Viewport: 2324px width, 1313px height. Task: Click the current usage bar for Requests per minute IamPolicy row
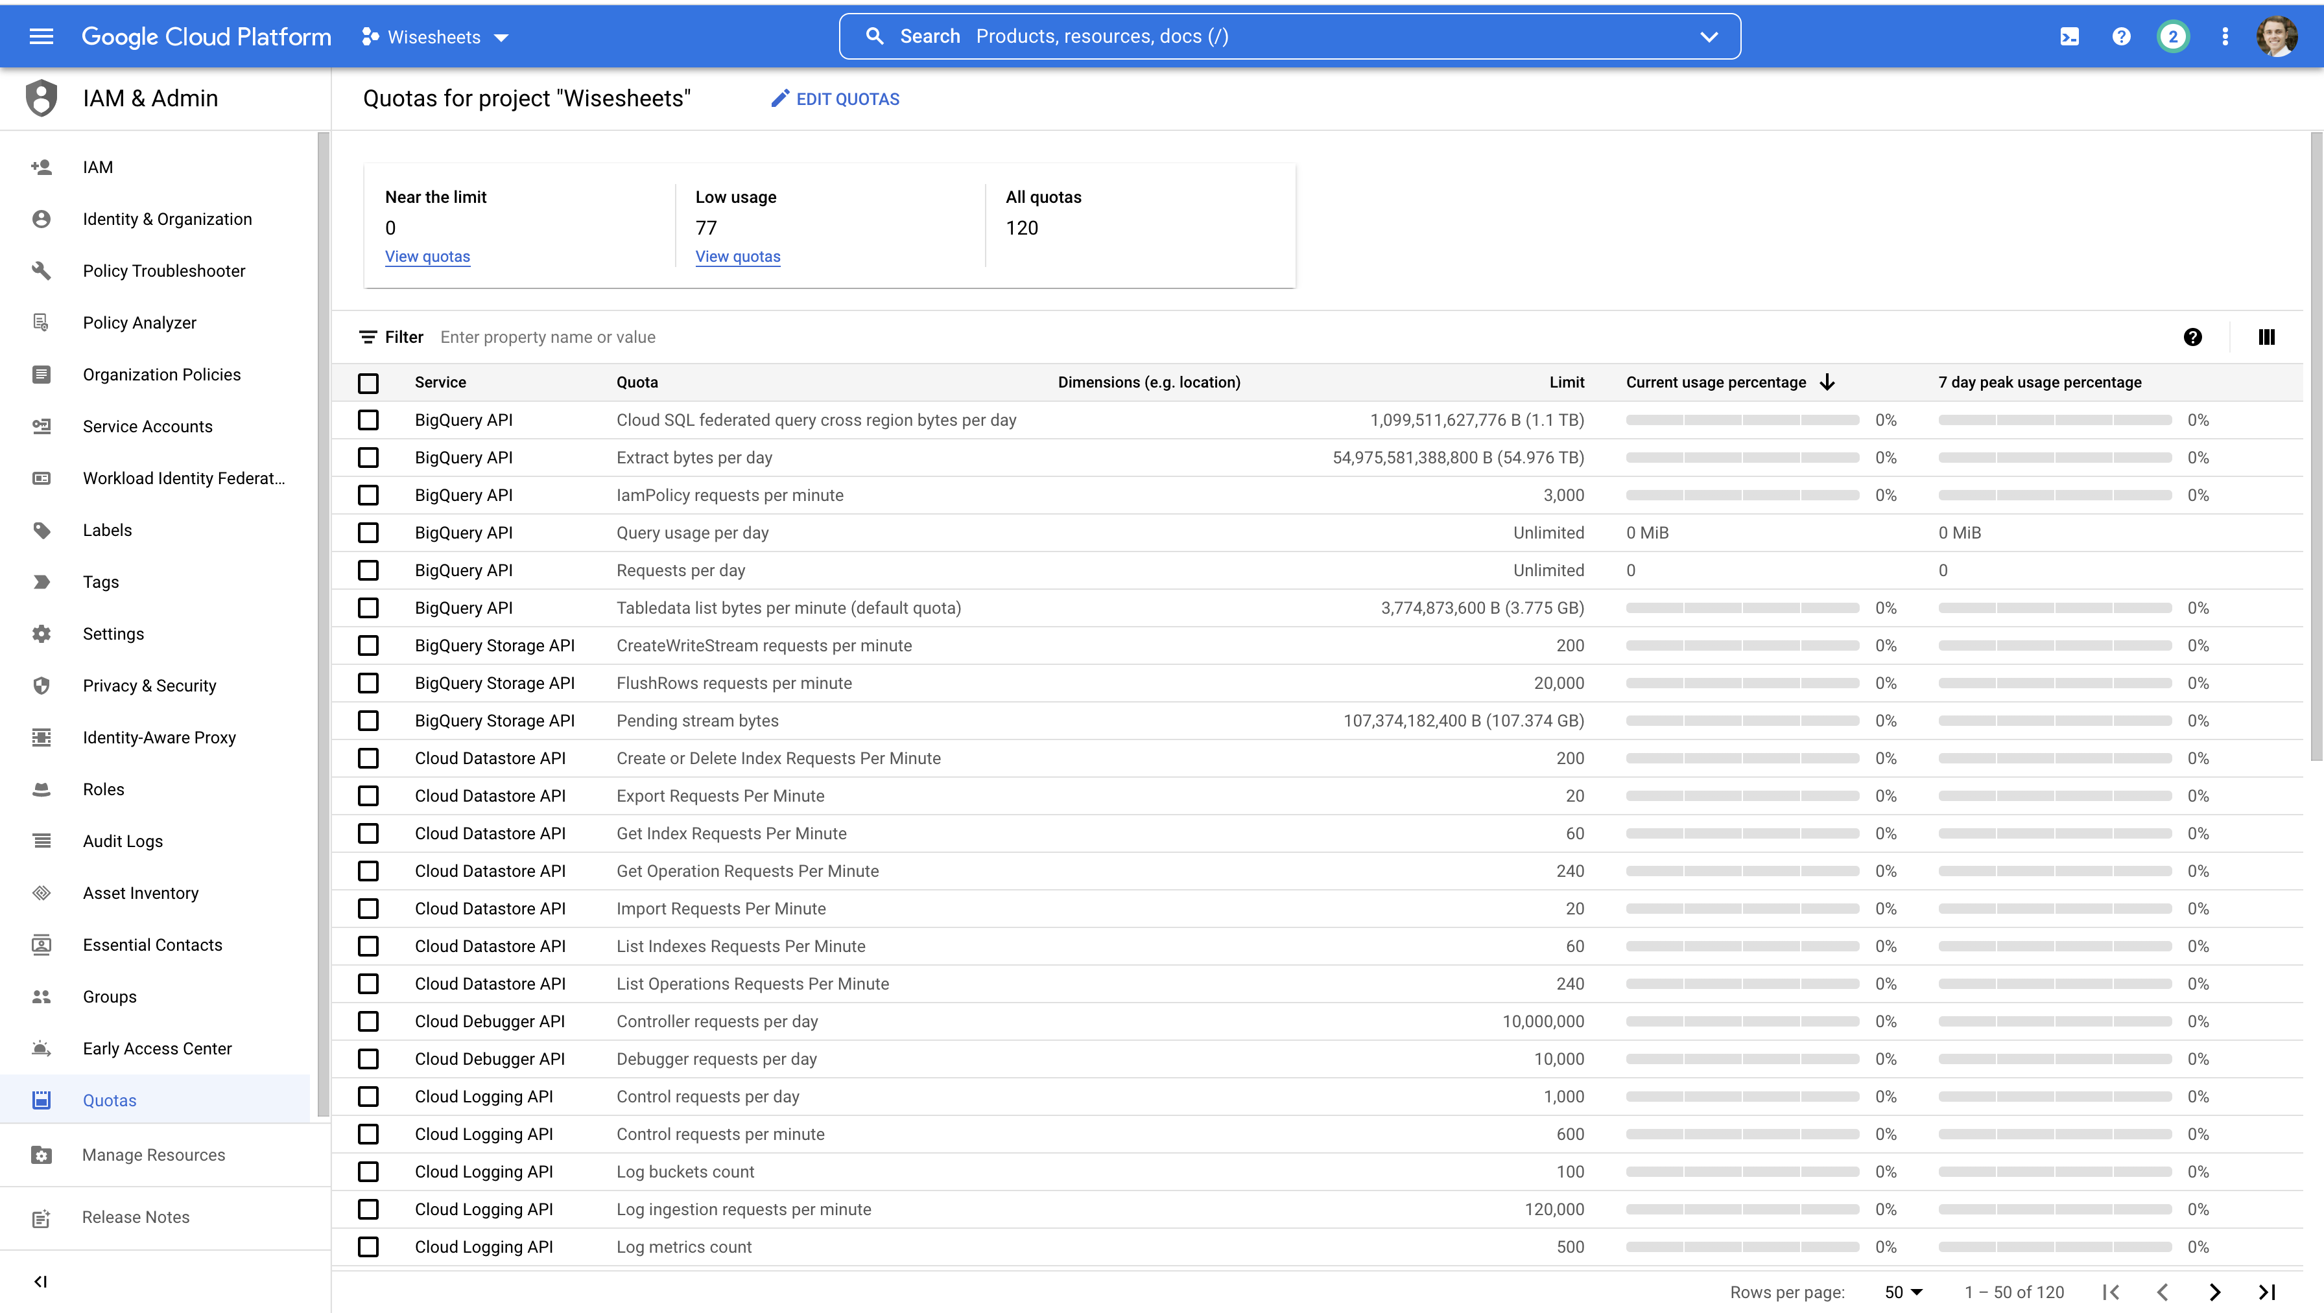1742,496
